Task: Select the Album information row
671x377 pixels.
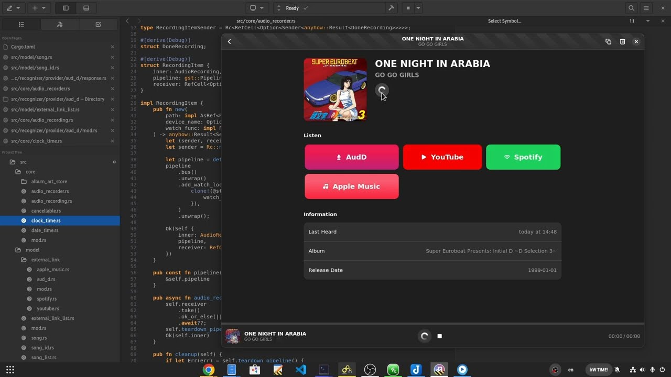Action: [x=432, y=251]
